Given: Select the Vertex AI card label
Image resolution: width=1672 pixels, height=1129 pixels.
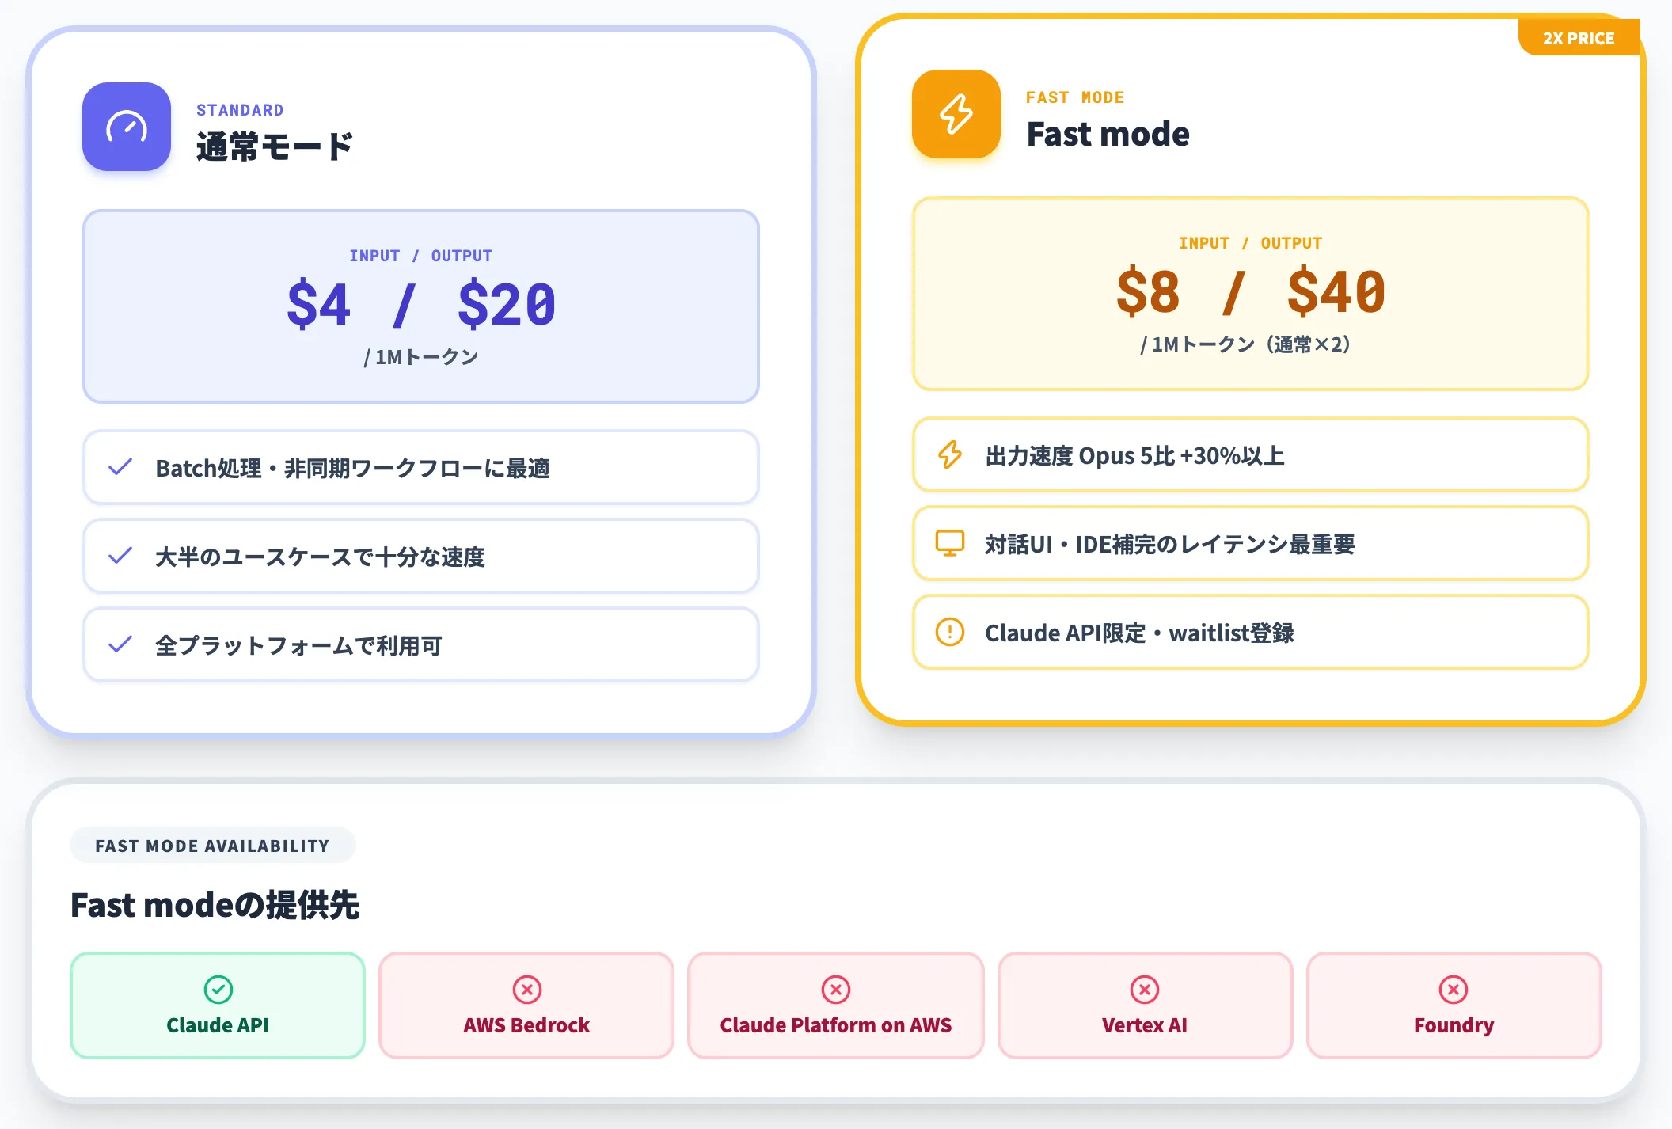Looking at the screenshot, I should tap(1144, 1025).
